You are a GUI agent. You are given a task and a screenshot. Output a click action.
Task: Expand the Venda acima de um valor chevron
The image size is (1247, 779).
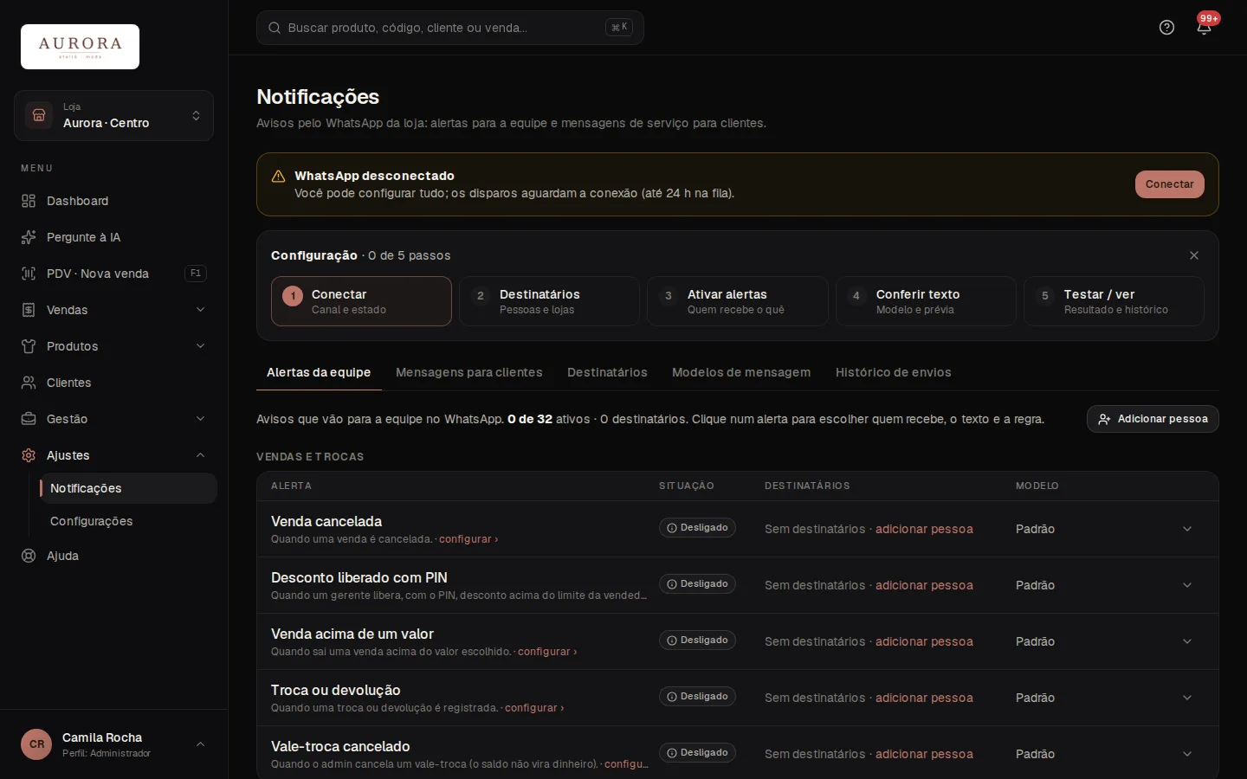coord(1187,641)
